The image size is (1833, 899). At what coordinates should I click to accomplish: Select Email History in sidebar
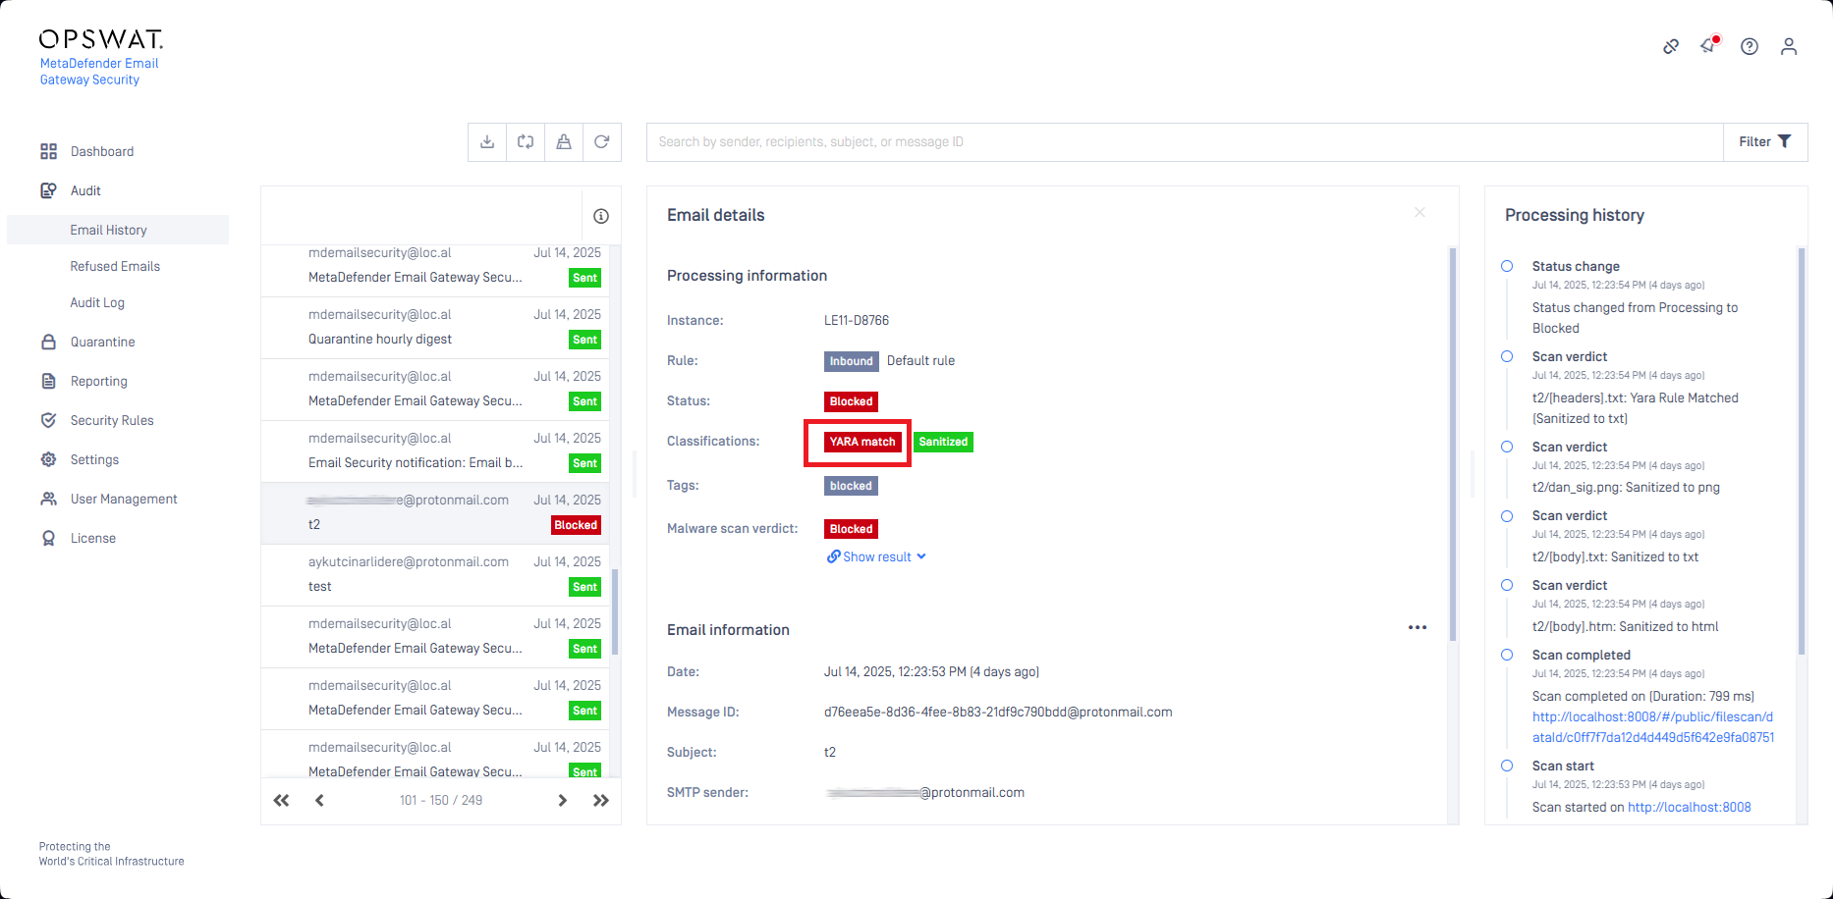[118, 230]
